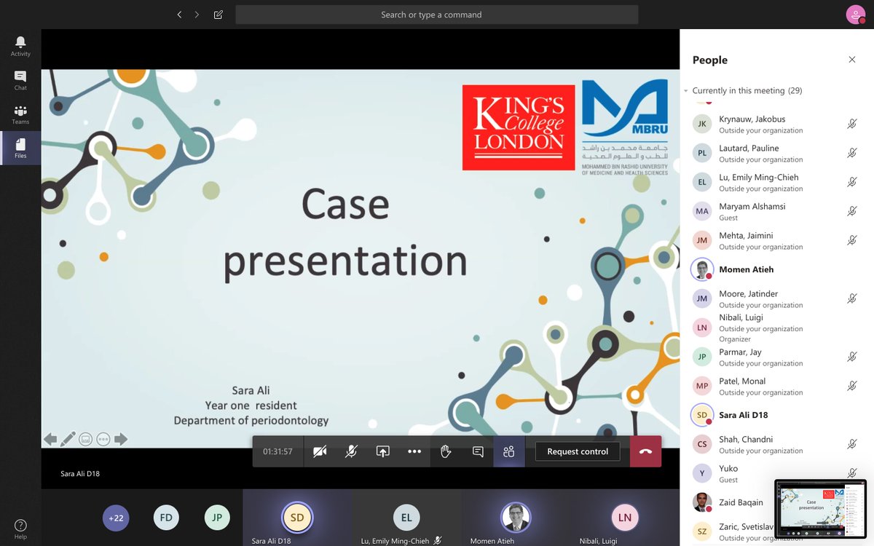Click the search or command box
874x546 pixels.
[x=437, y=15]
